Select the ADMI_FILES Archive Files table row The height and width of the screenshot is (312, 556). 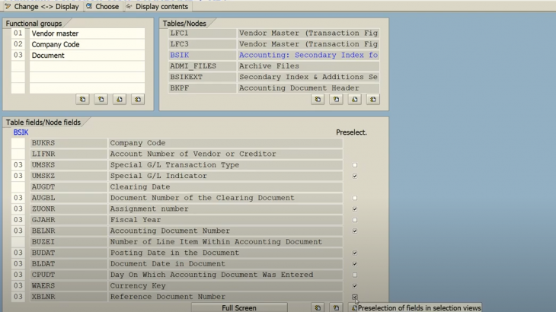click(x=273, y=66)
